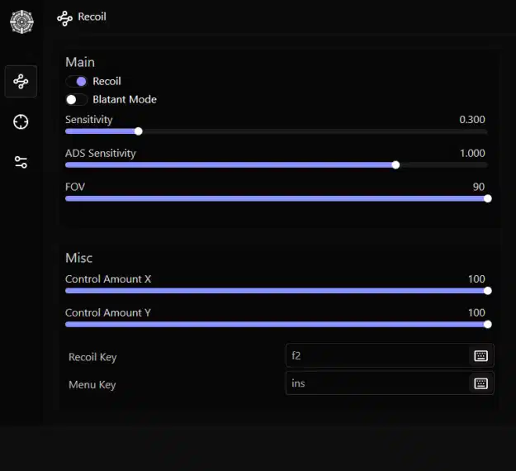Click keyboard icon for Recoil Key
The height and width of the screenshot is (471, 516).
[x=480, y=355]
